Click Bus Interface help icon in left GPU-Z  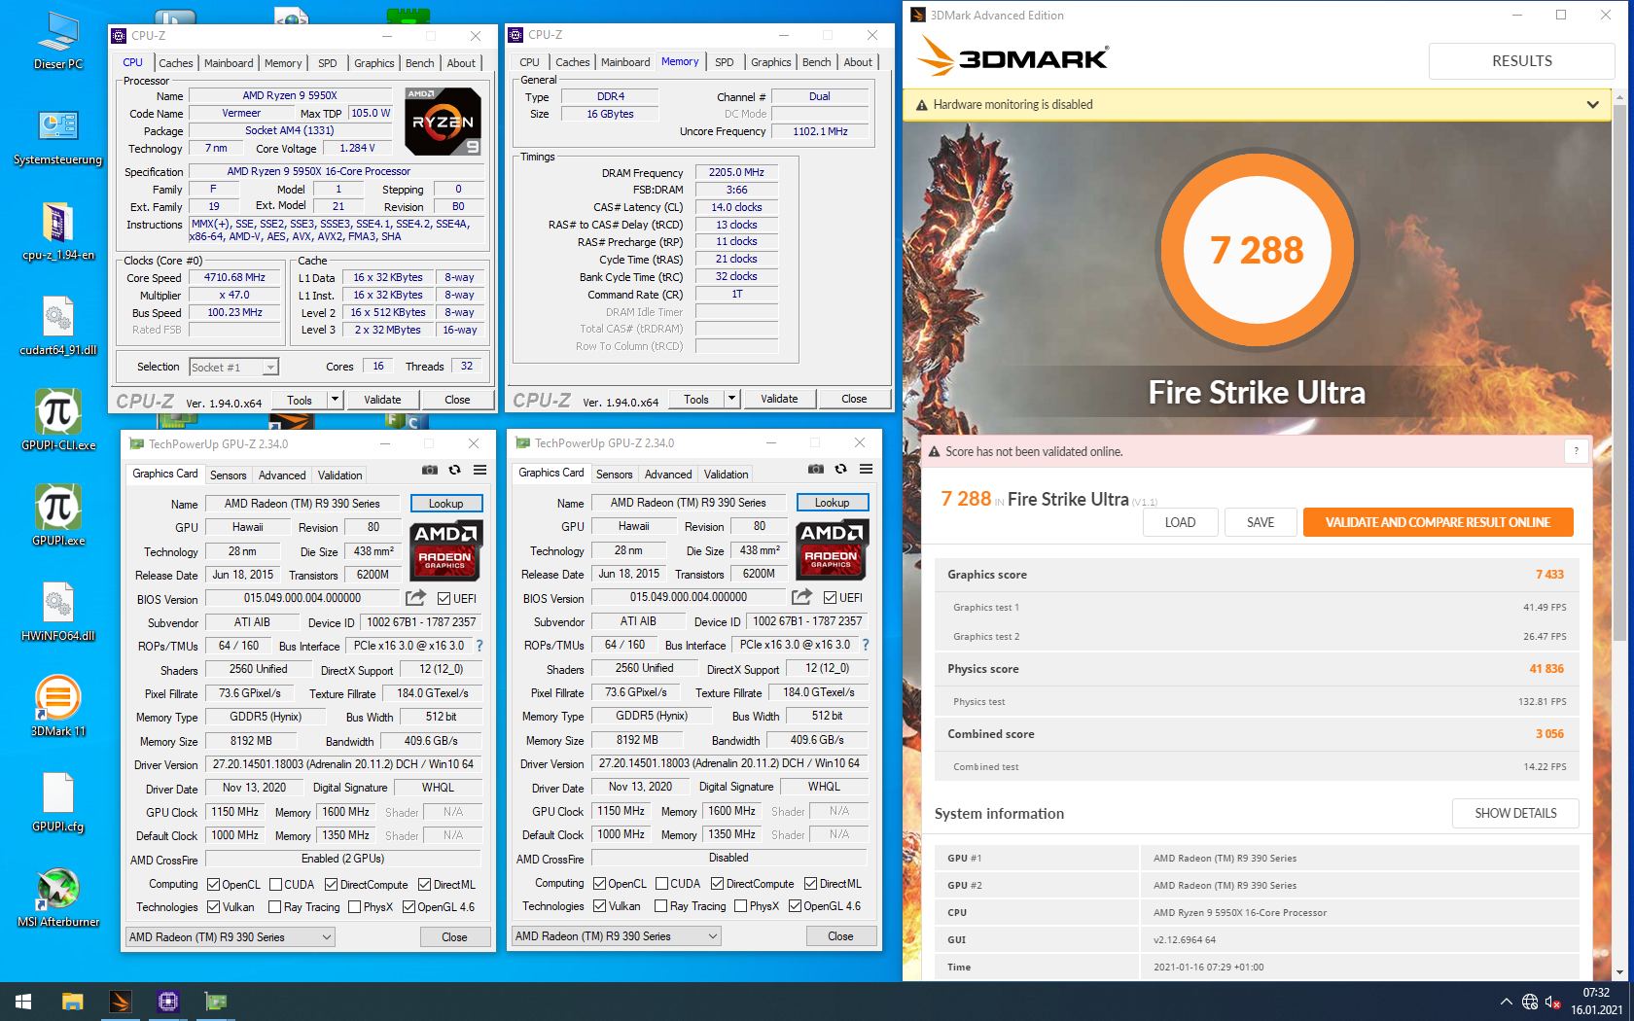coord(480,646)
